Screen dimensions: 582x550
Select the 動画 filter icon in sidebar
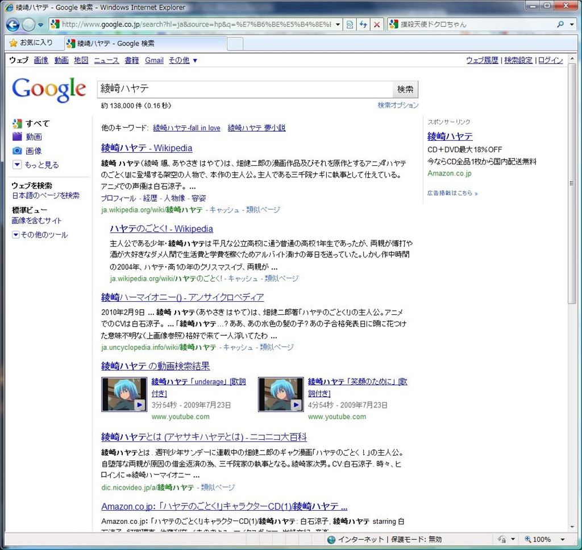pos(17,136)
